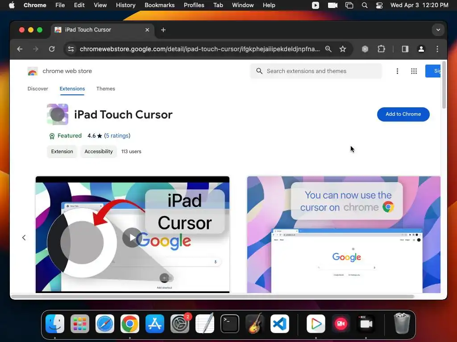Open the History menu
The width and height of the screenshot is (457, 342).
(x=125, y=5)
